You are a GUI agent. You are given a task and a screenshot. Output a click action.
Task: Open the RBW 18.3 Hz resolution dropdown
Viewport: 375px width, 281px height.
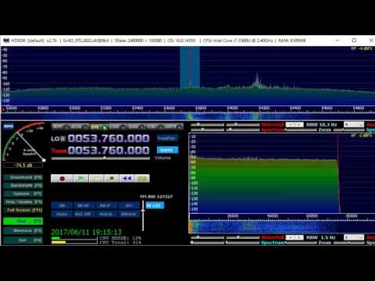pos(295,125)
